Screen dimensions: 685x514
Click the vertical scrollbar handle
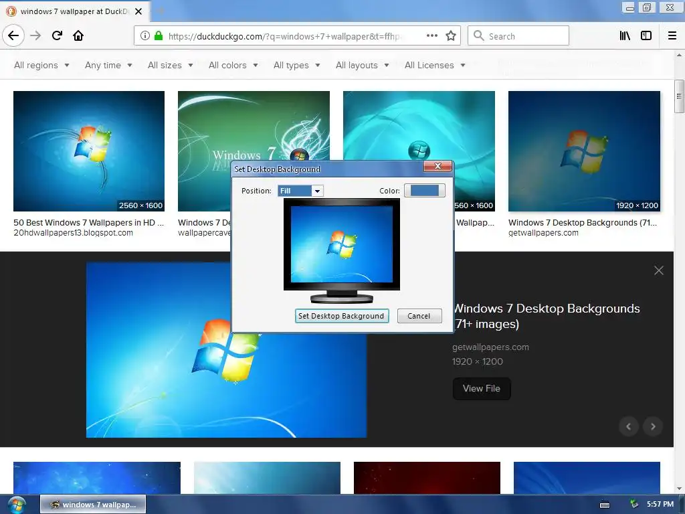(x=679, y=96)
